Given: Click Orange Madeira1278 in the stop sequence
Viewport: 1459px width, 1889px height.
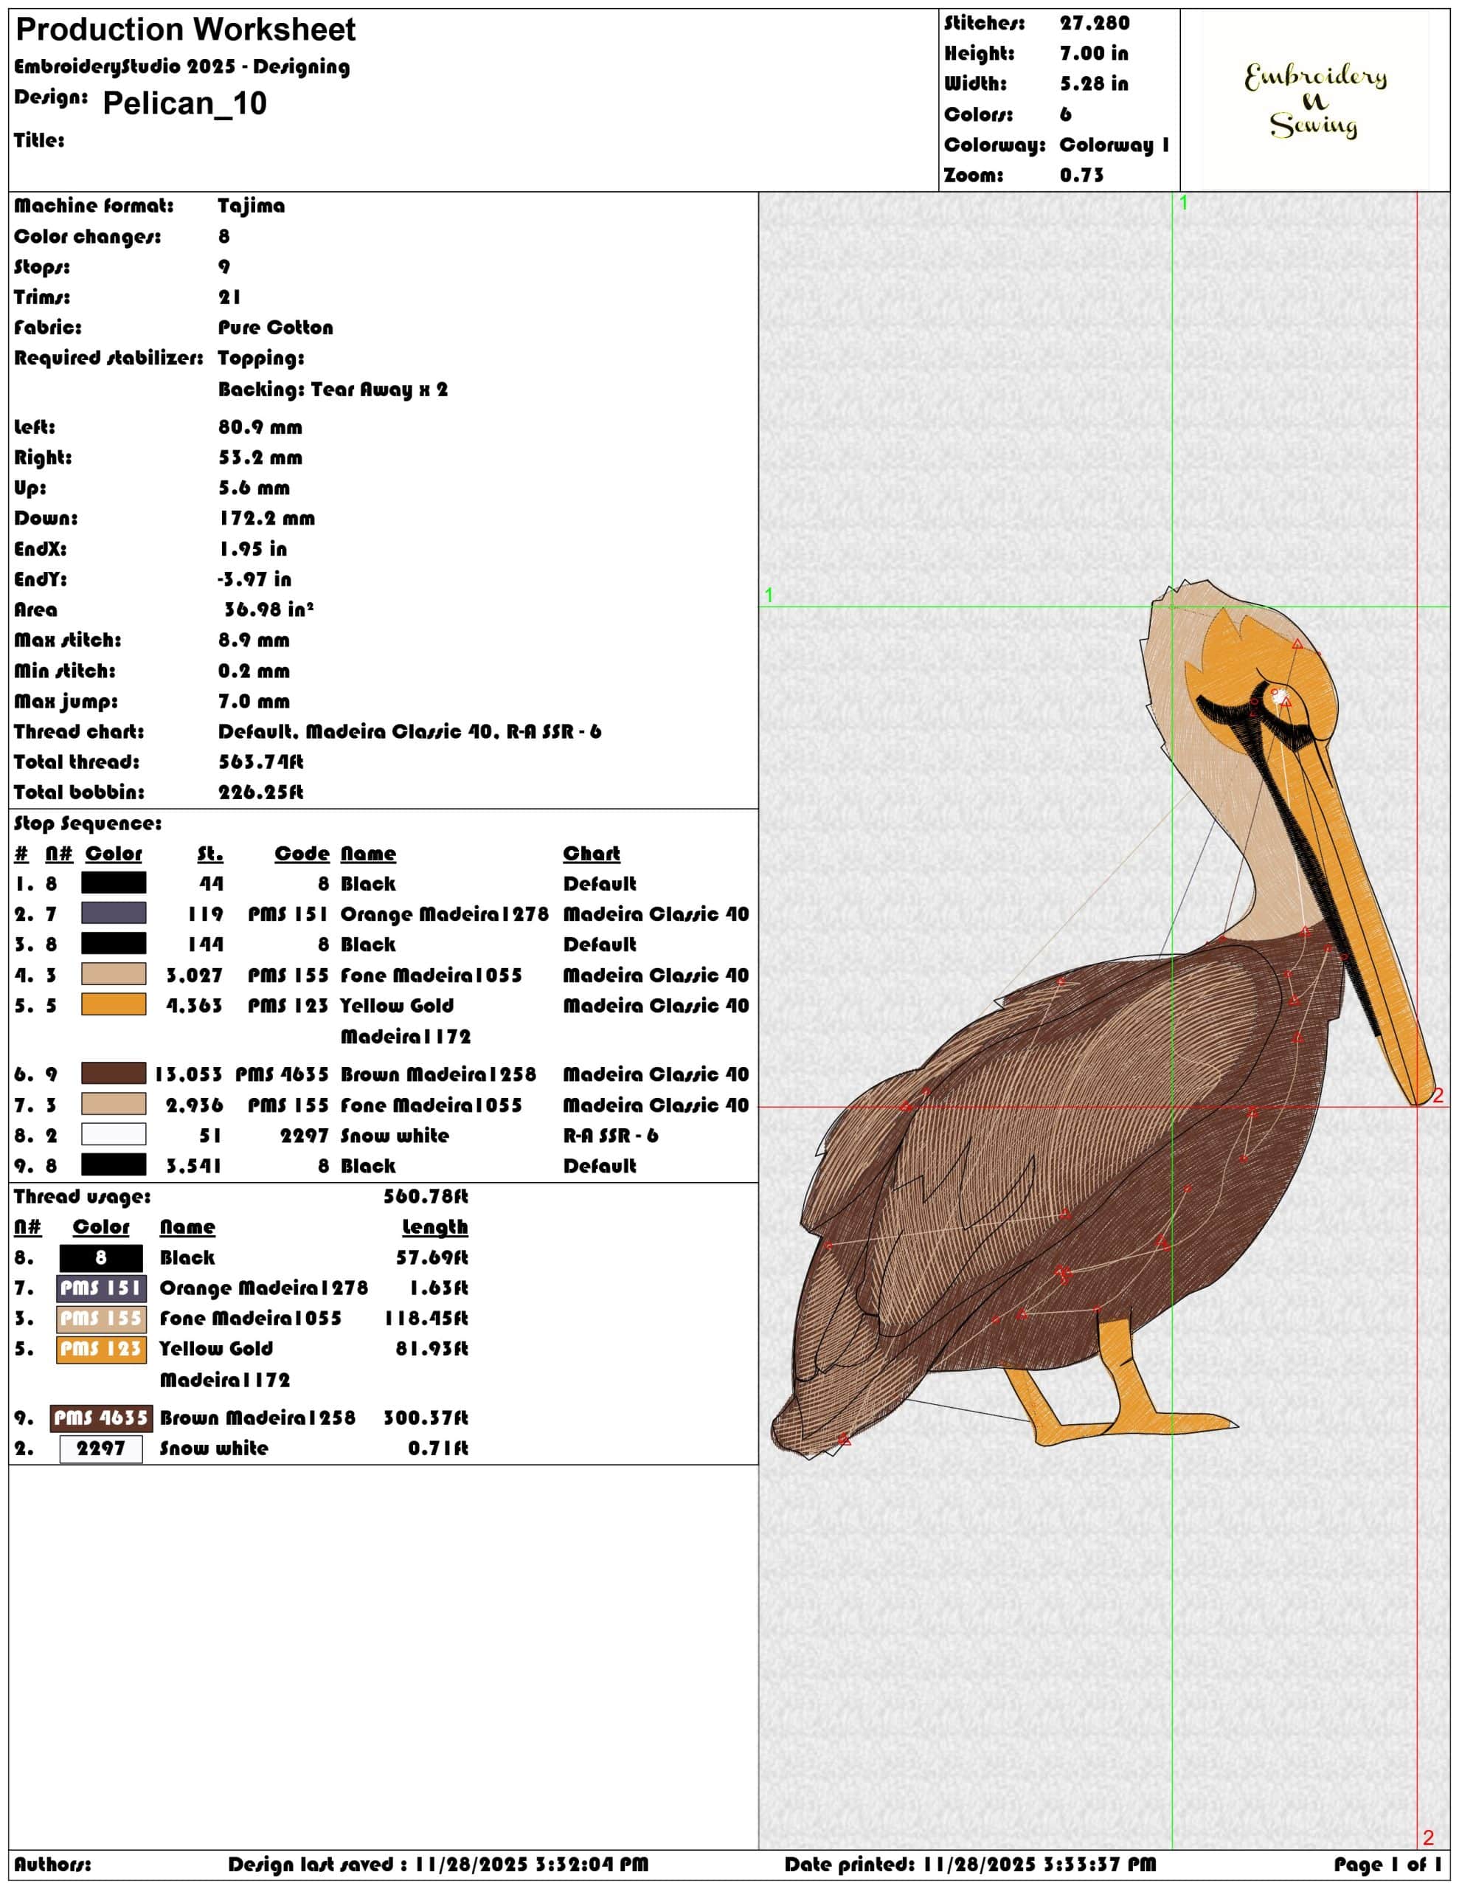Looking at the screenshot, I should pos(445,914).
